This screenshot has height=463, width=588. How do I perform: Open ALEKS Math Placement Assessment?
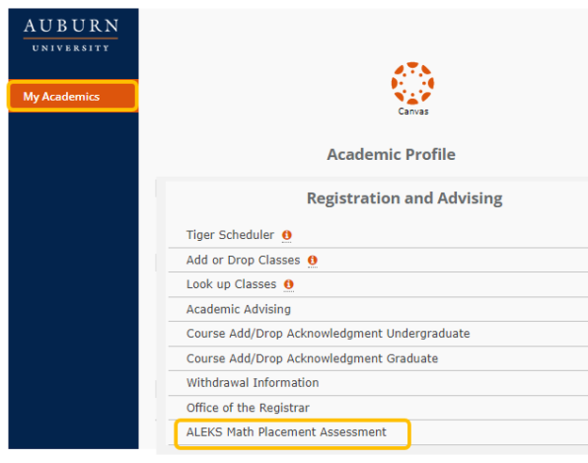[286, 432]
